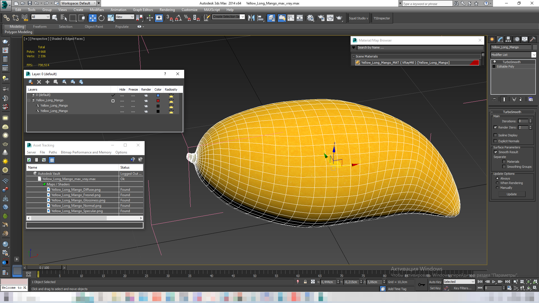The height and width of the screenshot is (303, 539).
Task: Open the Workspace Default dropdown
Action: tap(78, 3)
